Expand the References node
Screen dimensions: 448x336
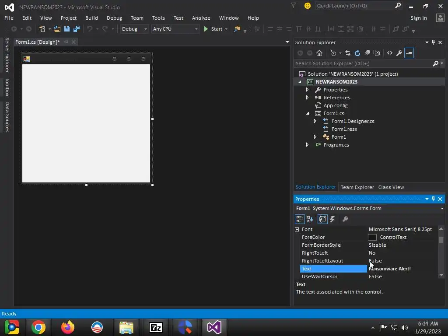coord(307,98)
